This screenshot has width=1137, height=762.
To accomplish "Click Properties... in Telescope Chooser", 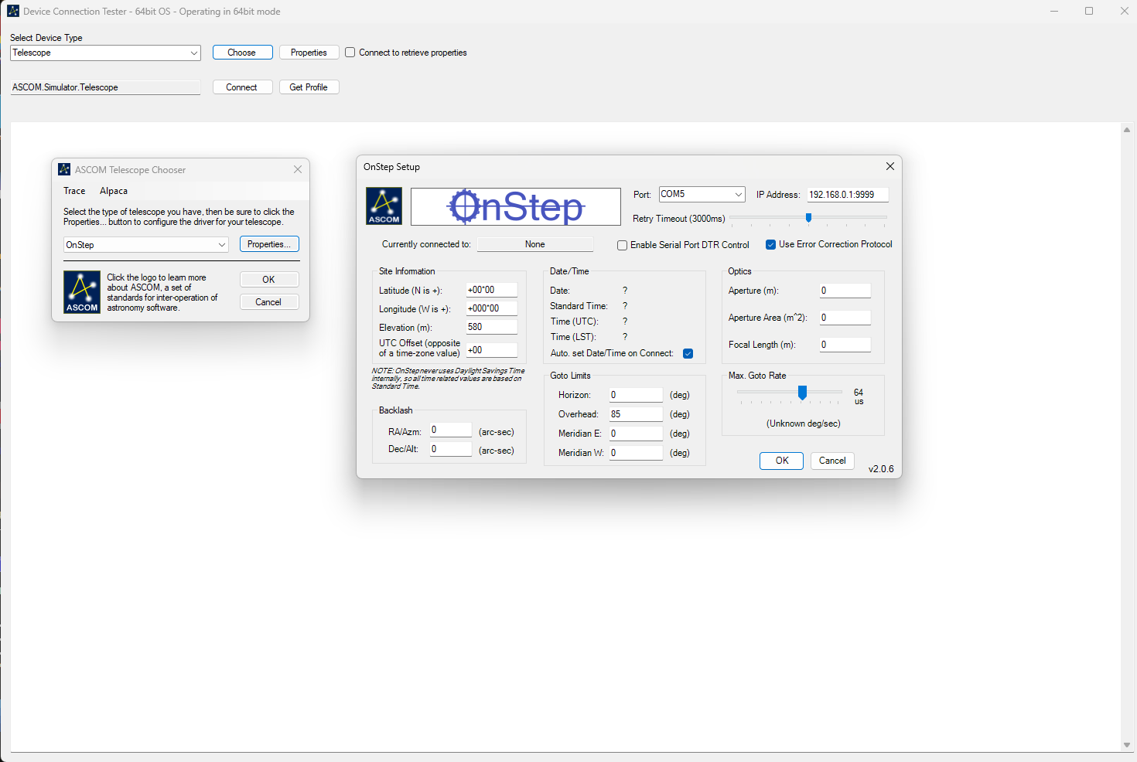I will [269, 244].
